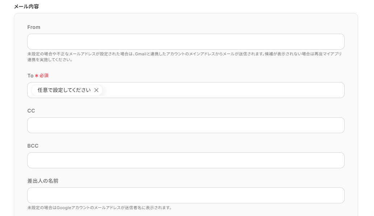Viewport: 374px width, 216px height.
Task: Click the CC field label
Action: (31, 111)
